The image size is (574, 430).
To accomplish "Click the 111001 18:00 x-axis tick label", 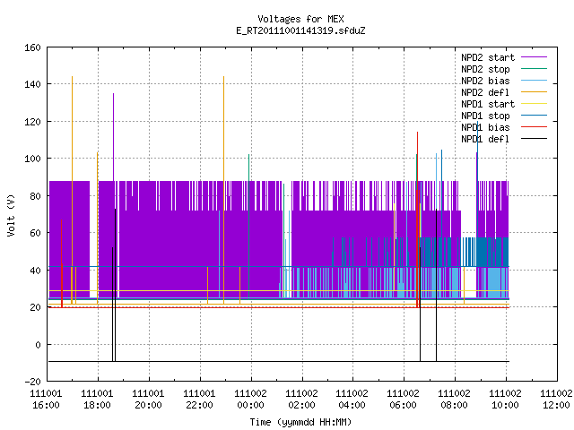I will pos(97,400).
